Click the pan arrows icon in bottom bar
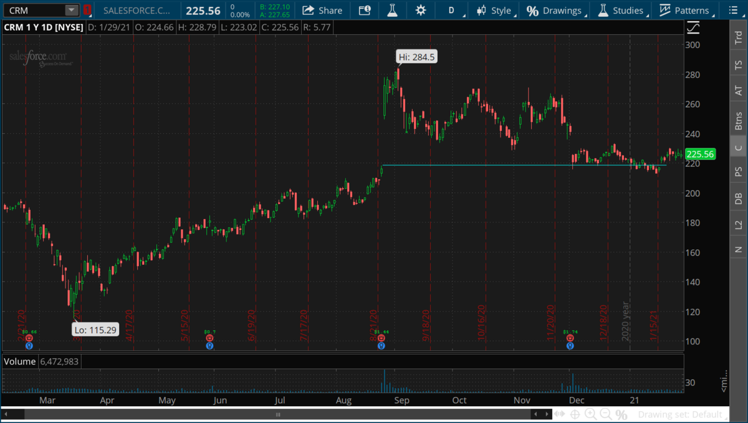Screen dimensions: 748x423 [560, 414]
